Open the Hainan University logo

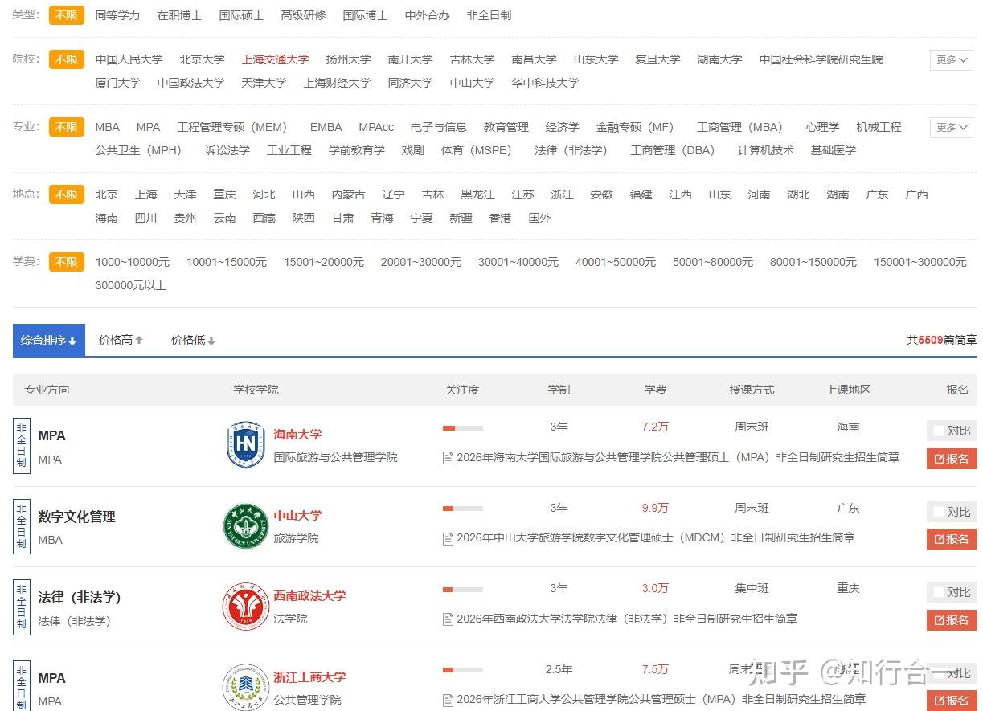click(x=245, y=445)
